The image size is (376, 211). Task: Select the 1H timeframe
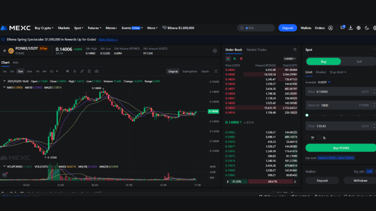tap(37, 71)
